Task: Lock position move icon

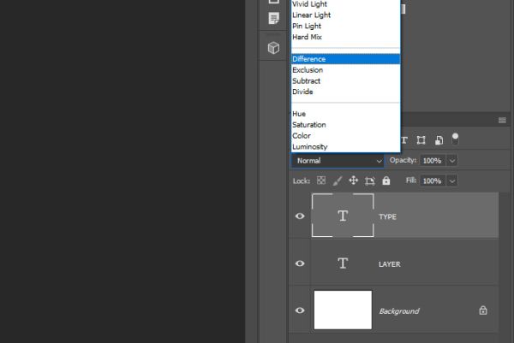Action: click(x=353, y=180)
